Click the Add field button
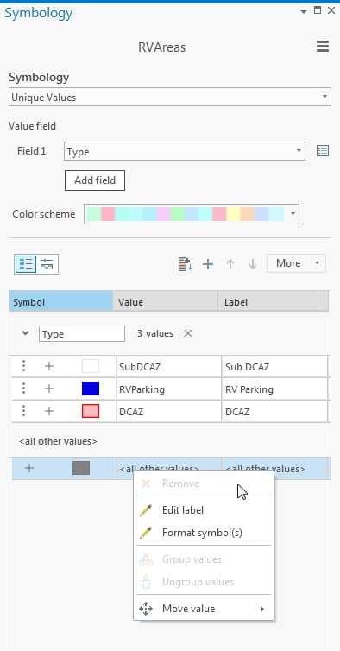This screenshot has width=340, height=651. 95,180
